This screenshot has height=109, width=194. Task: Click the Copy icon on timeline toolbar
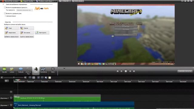[46, 78]
